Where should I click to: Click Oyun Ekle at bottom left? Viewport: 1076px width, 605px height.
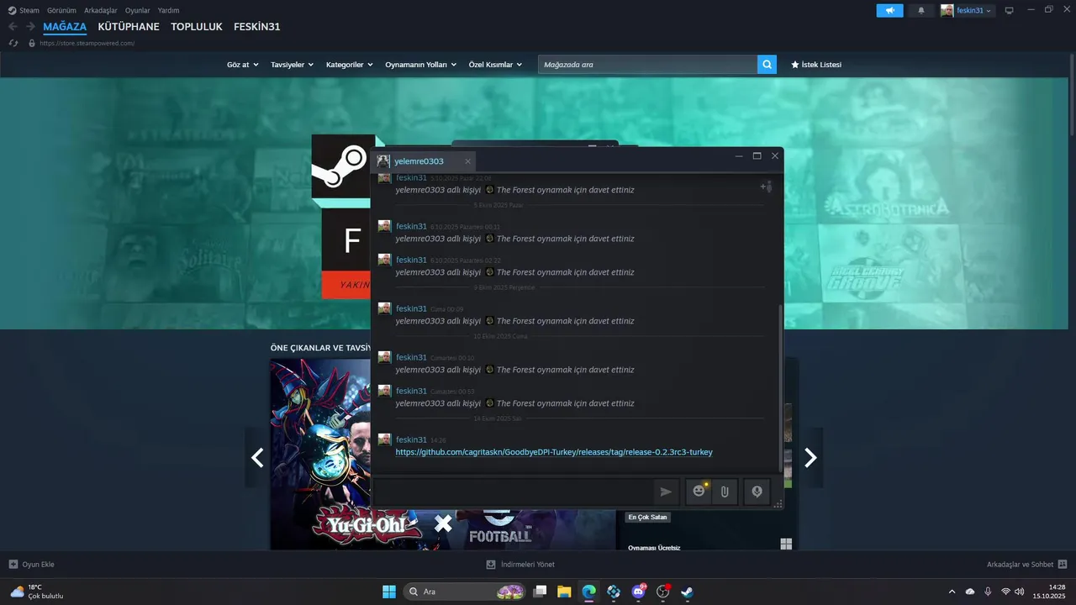(32, 565)
